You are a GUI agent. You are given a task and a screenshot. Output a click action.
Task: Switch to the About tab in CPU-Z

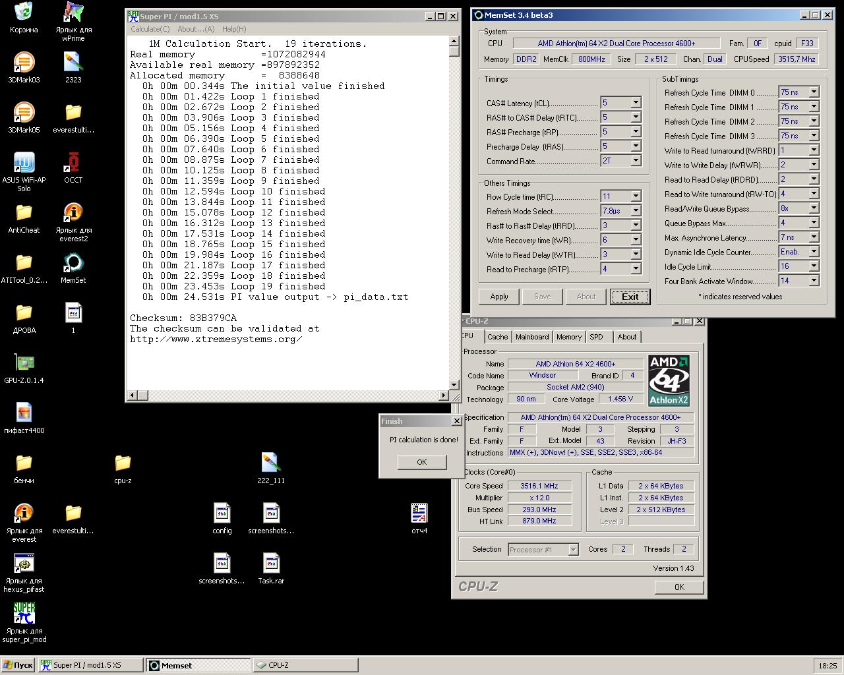(627, 337)
